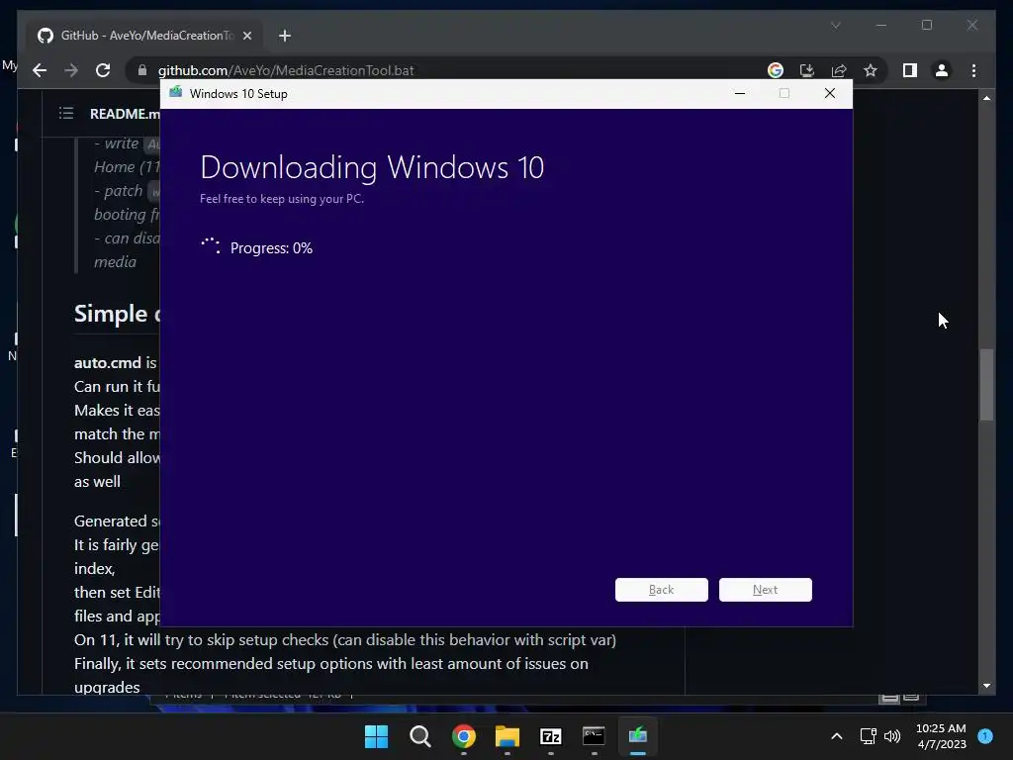Click Chrome page scrollbar thumb
The image size is (1013, 760).
986,385
